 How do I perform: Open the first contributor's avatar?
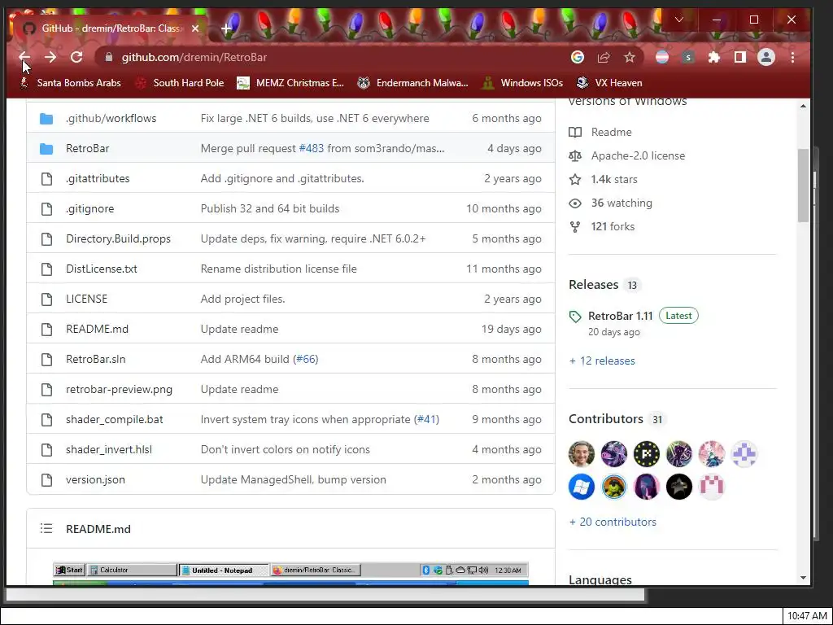581,454
